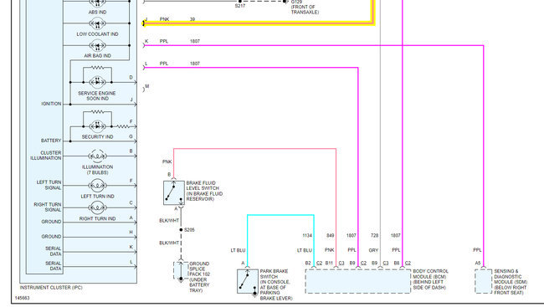Click the "PNK" label above brake fluid switch
Image resolution: width=544 pixels, height=307 pixels.
[167, 161]
